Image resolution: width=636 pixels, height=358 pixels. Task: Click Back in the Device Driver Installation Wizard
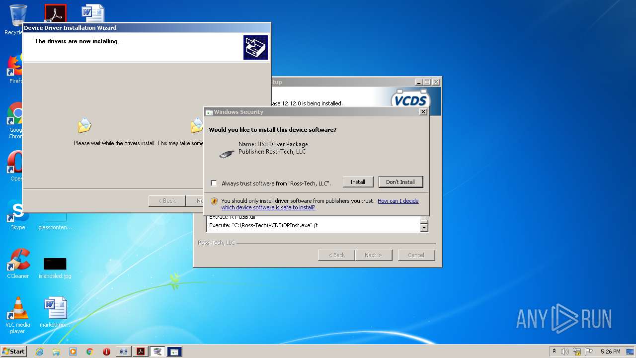pyautogui.click(x=167, y=201)
